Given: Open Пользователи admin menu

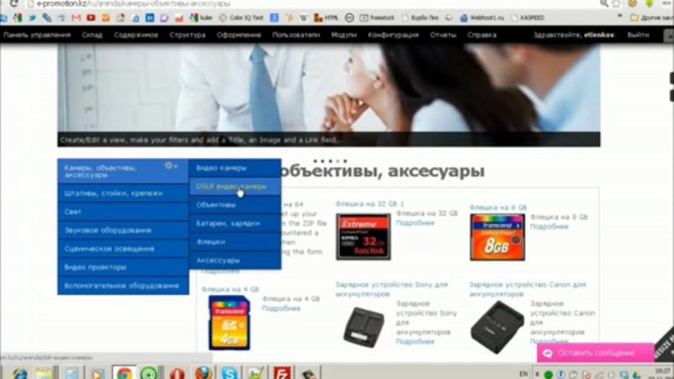Looking at the screenshot, I should tap(296, 35).
